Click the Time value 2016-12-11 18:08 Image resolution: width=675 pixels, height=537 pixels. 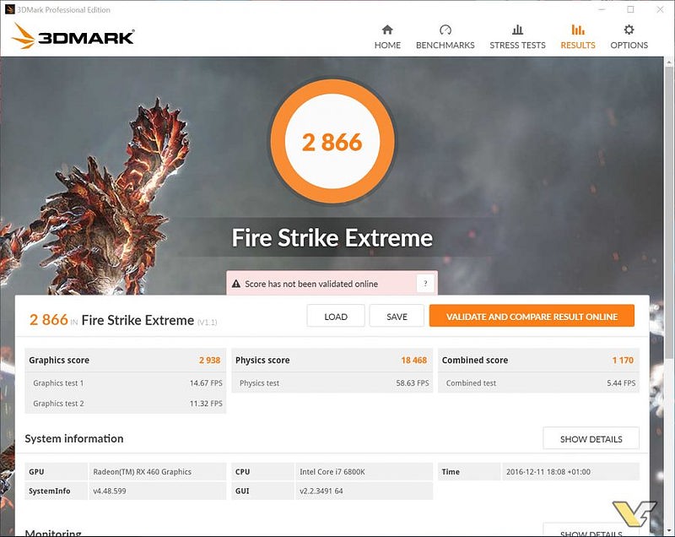point(548,471)
